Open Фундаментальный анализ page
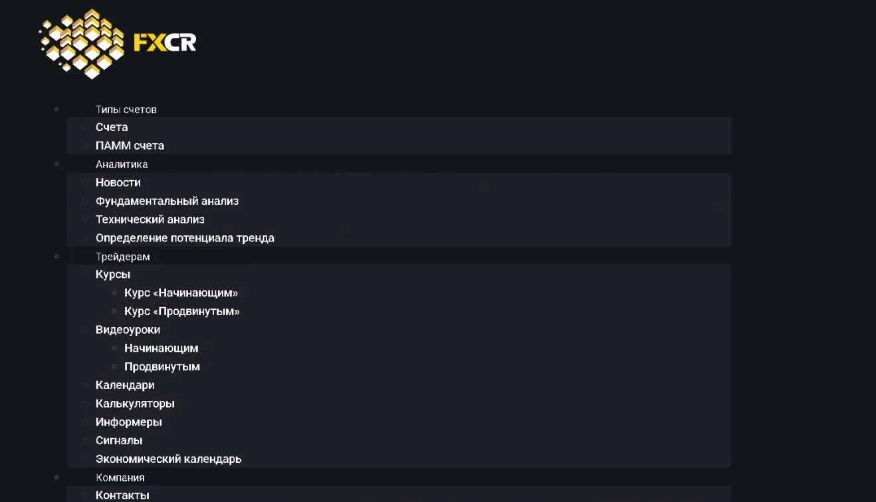The image size is (876, 502). coord(167,201)
